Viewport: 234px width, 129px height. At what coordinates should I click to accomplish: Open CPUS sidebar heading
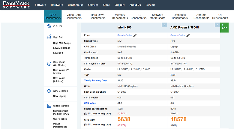point(58,26)
